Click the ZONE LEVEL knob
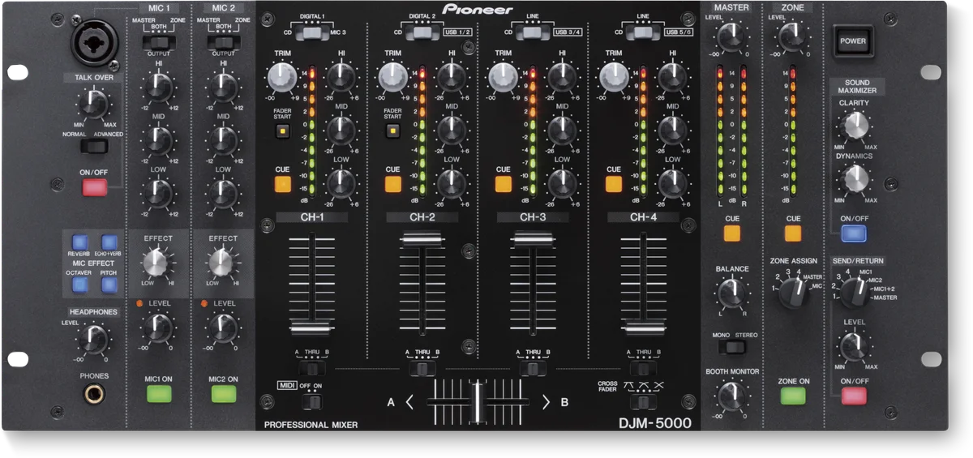Image resolution: width=973 pixels, height=458 pixels. [x=793, y=36]
